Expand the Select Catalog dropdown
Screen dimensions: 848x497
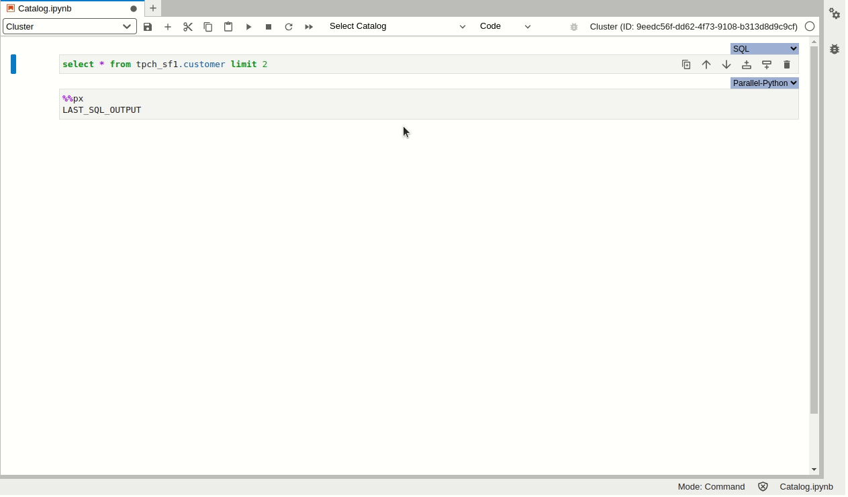[x=397, y=26]
